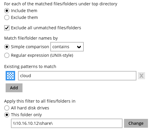Click the Change folder button
This screenshot has height=131, width=153.
[x=136, y=123]
